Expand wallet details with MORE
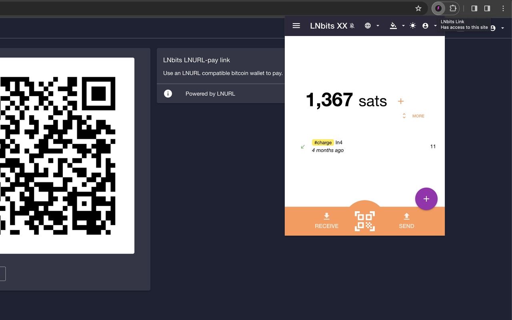This screenshot has width=512, height=320. 414,116
